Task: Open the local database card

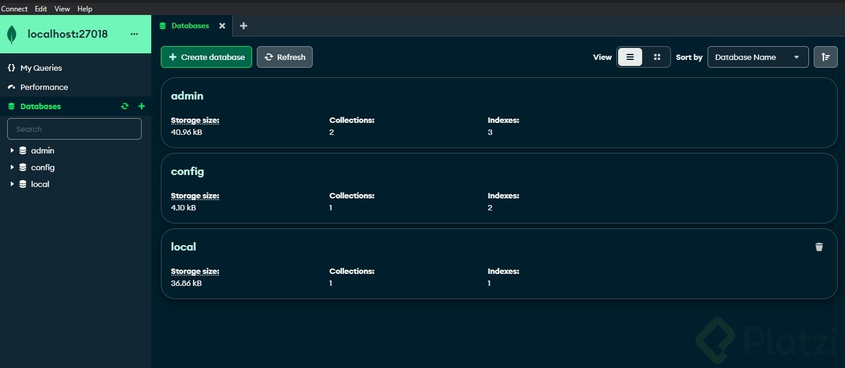Action: coord(499,264)
